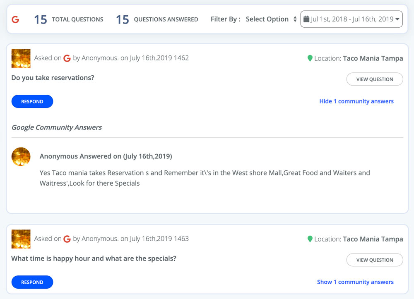The width and height of the screenshot is (414, 299).
Task: Click asker avatar on the reservations question
Action: click(x=21, y=58)
